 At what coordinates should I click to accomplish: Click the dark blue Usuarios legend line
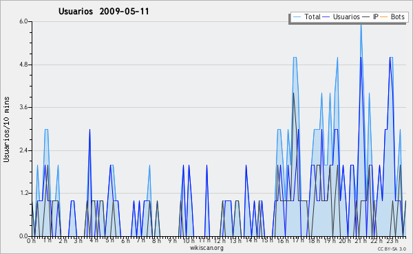click(x=326, y=16)
